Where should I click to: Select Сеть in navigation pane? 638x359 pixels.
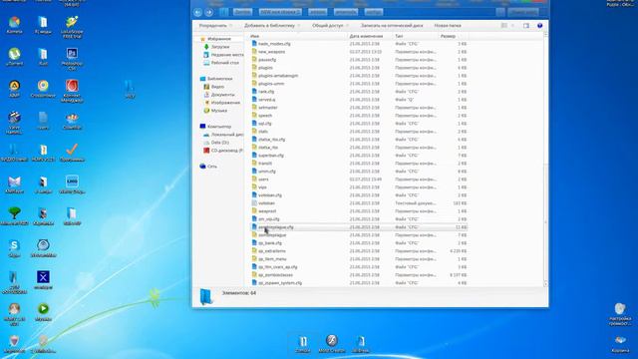208,167
